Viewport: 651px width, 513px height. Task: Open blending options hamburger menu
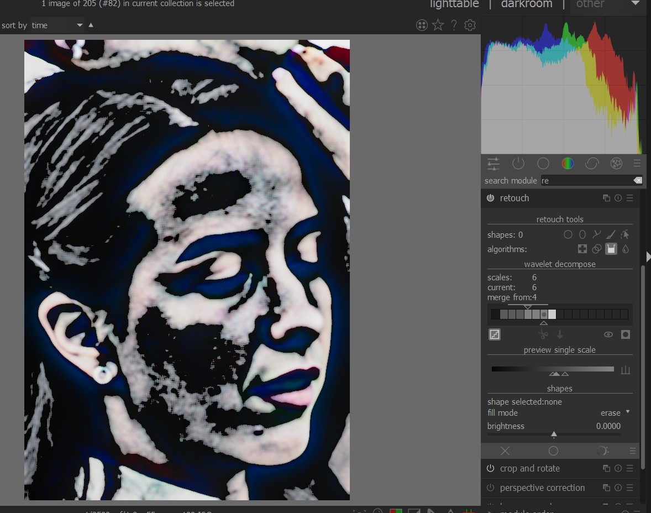coord(633,451)
